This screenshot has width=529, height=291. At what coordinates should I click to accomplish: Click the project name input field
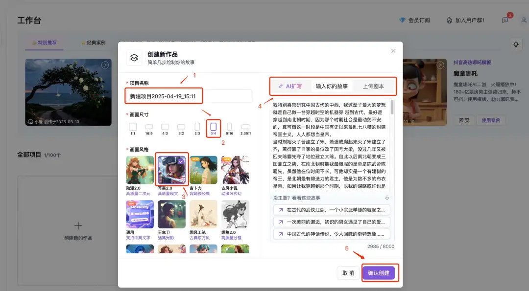point(189,96)
